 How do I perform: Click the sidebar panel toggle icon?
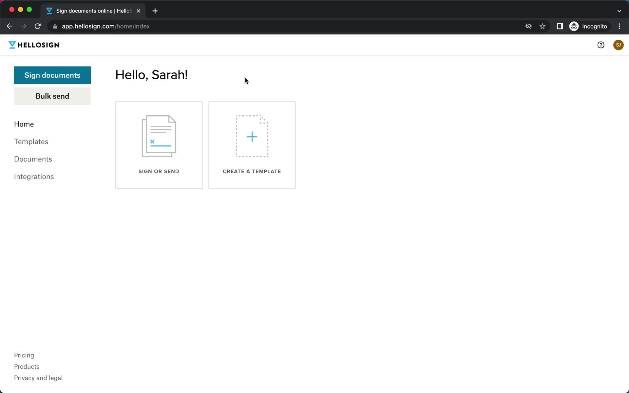pyautogui.click(x=560, y=26)
